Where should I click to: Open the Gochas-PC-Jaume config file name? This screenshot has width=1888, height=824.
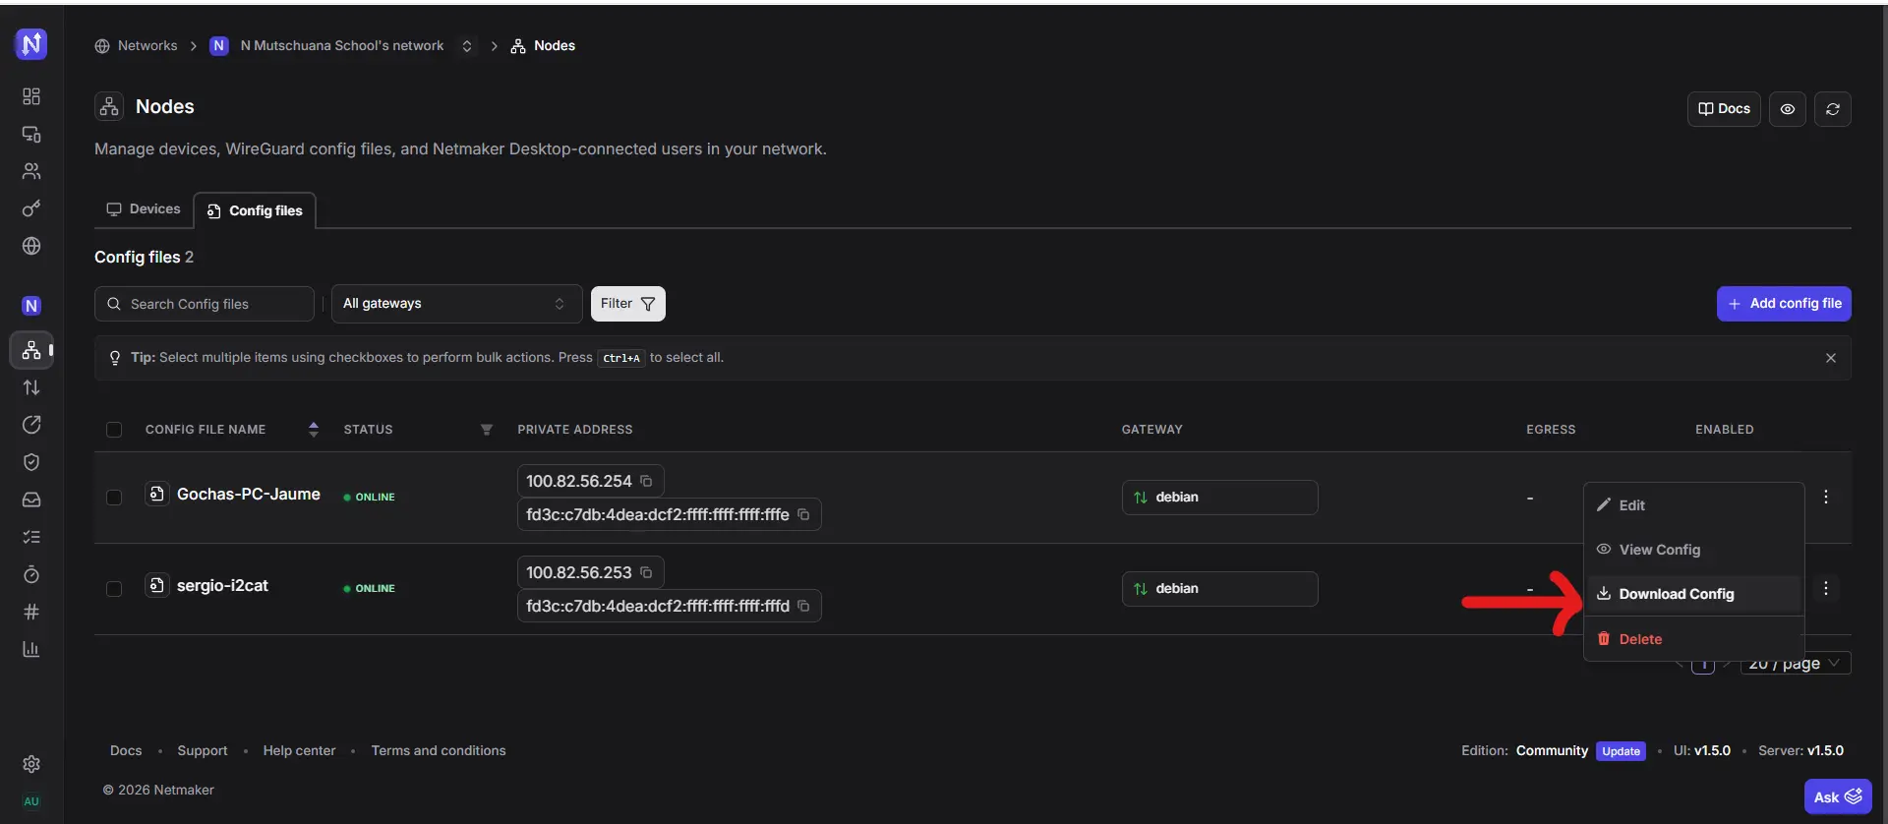[249, 495]
